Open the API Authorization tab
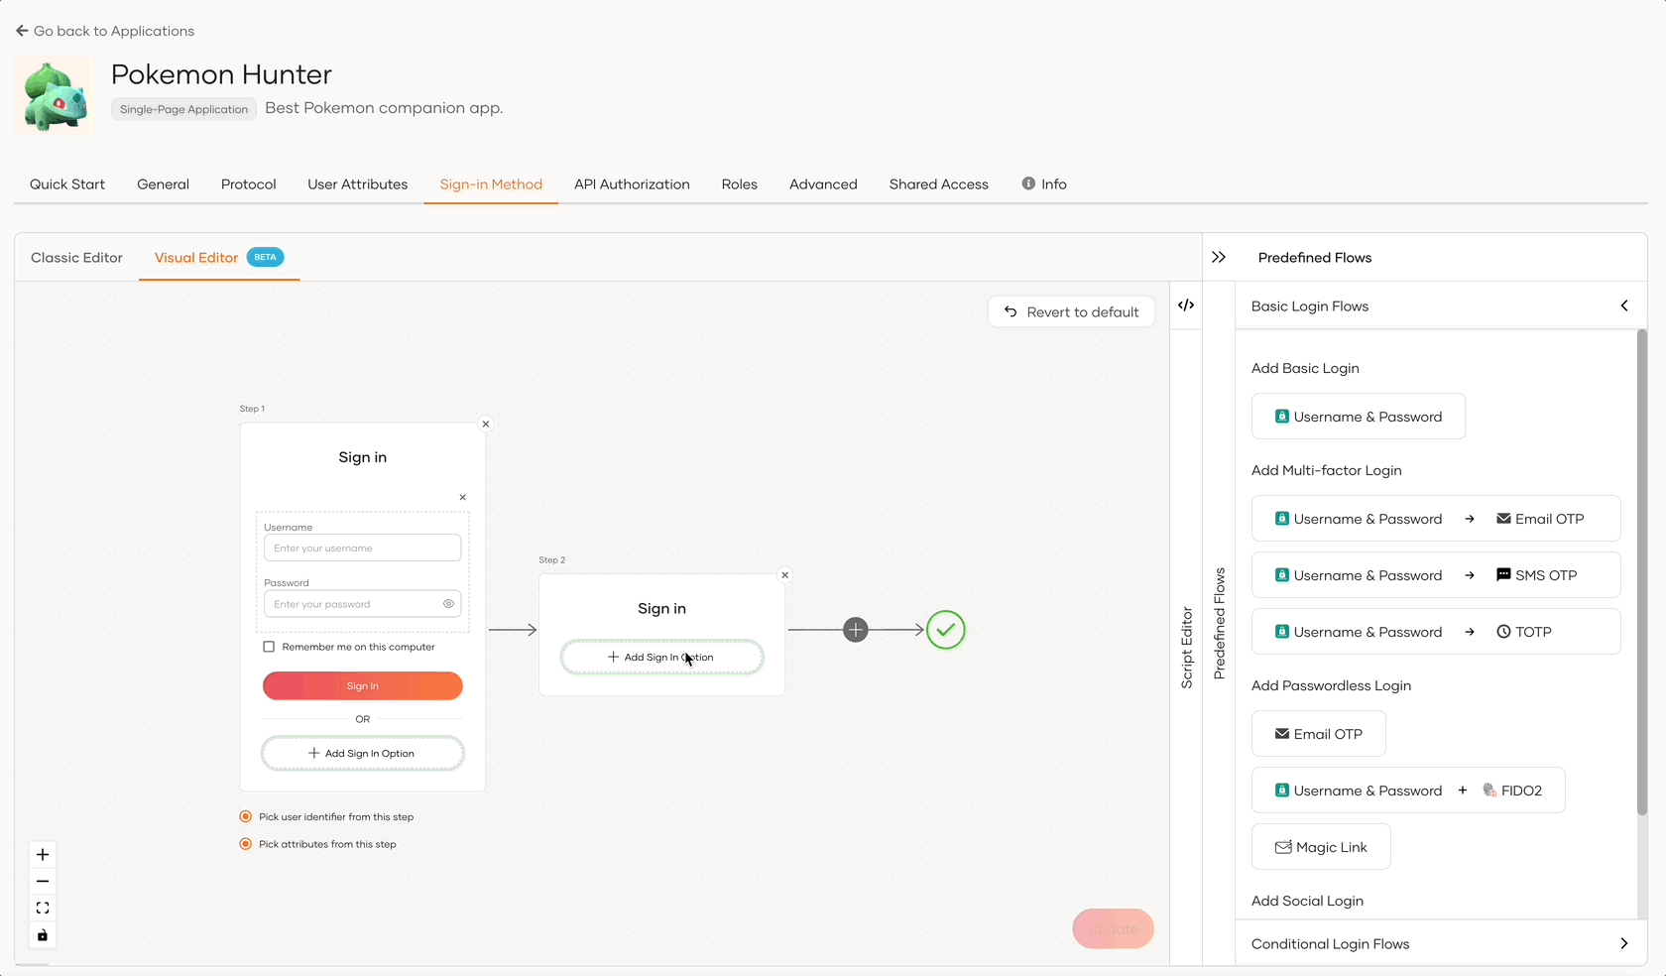This screenshot has height=976, width=1666. click(x=632, y=184)
